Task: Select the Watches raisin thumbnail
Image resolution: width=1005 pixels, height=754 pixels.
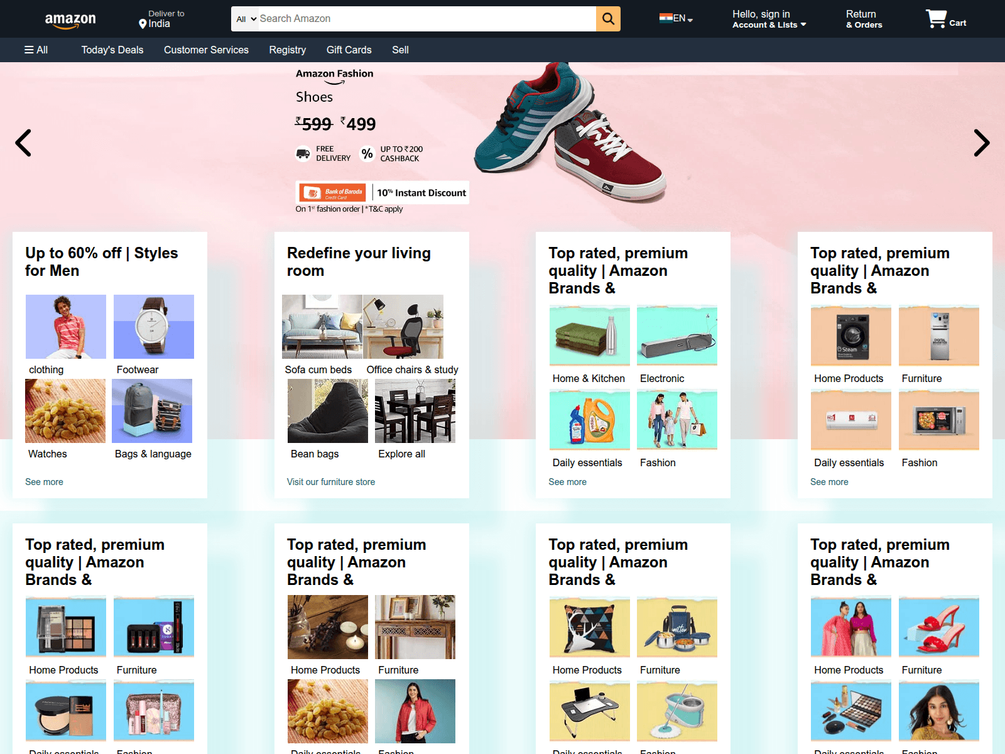Action: click(65, 411)
